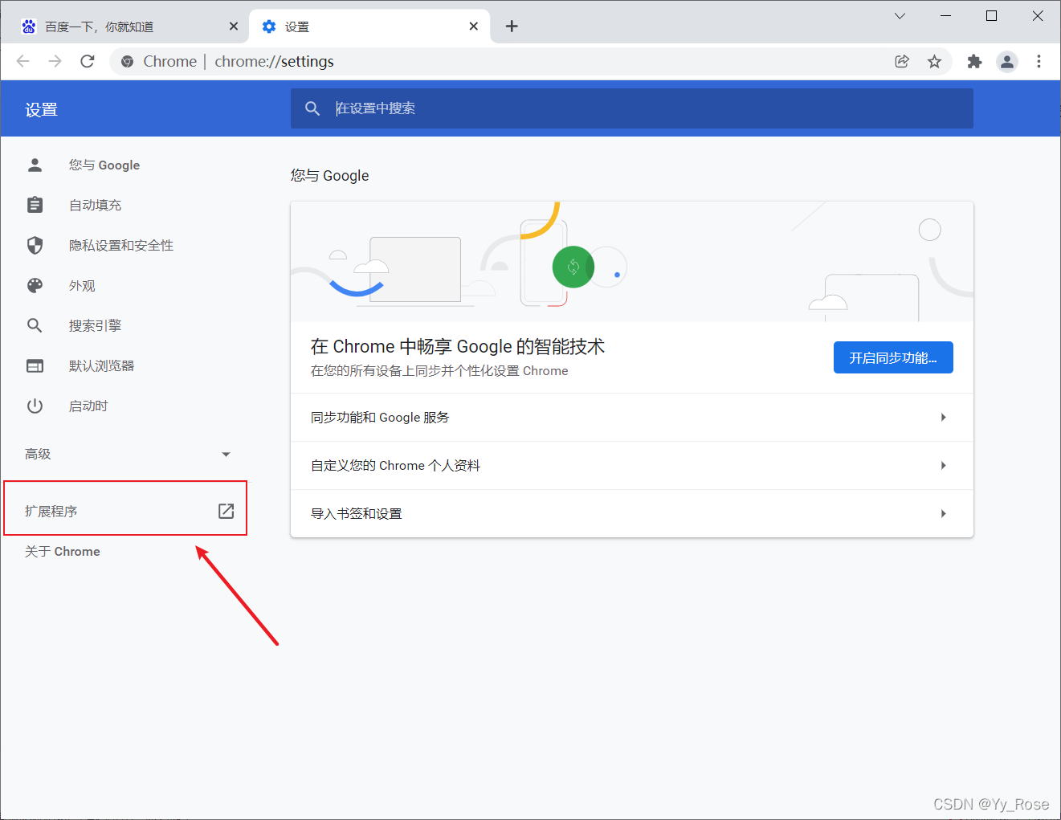Open 自定义您的 Chrome 个人资料 row

632,465
